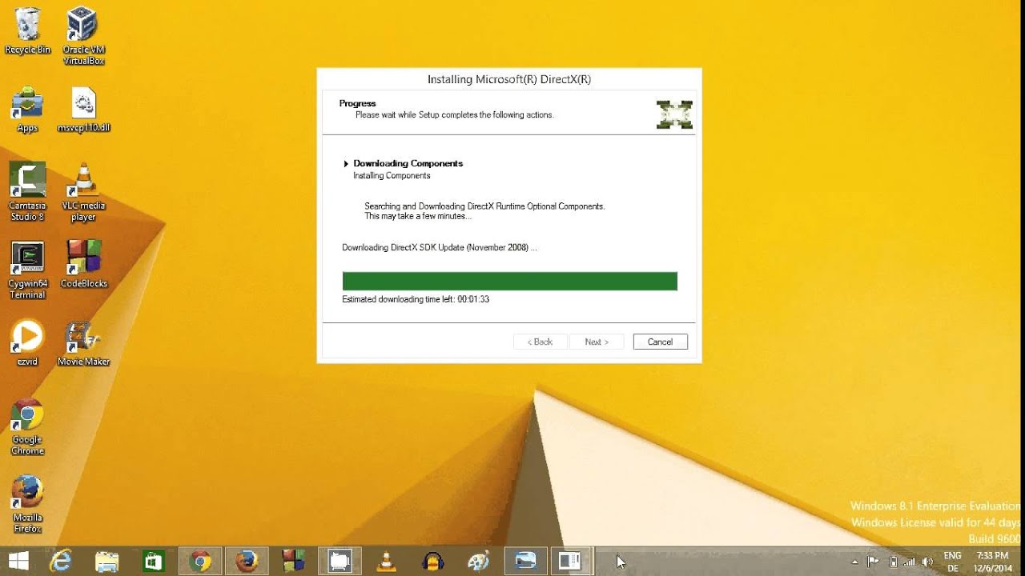Viewport: 1025px width, 576px height.
Task: Open the headphones app in the taskbar
Action: (432, 562)
